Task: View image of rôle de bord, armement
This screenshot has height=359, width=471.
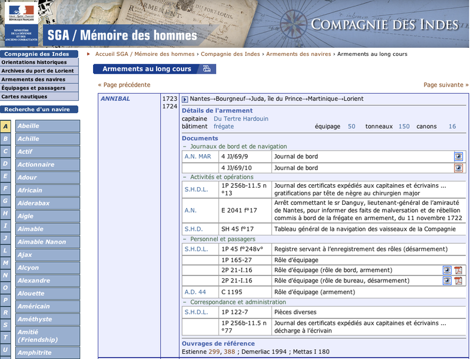Action: [447, 270]
